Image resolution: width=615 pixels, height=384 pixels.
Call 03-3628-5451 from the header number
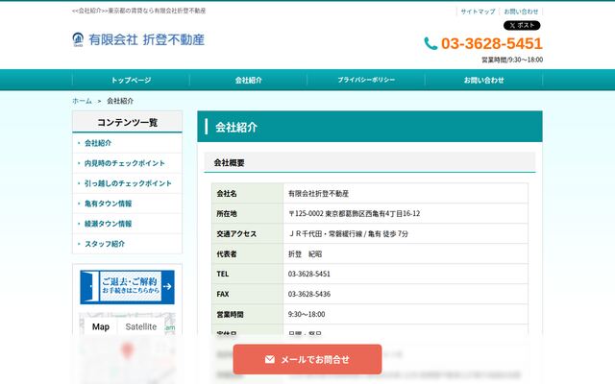(x=491, y=43)
